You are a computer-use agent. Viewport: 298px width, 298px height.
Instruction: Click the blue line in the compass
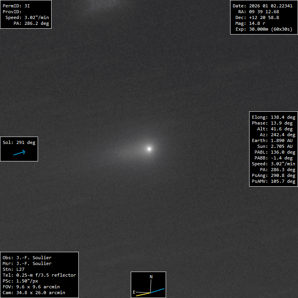(x=158, y=291)
